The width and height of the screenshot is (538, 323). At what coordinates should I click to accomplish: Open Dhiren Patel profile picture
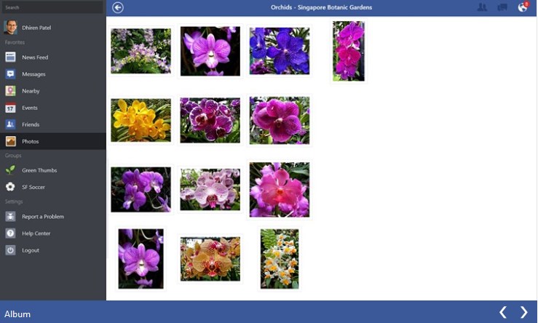tap(10, 28)
